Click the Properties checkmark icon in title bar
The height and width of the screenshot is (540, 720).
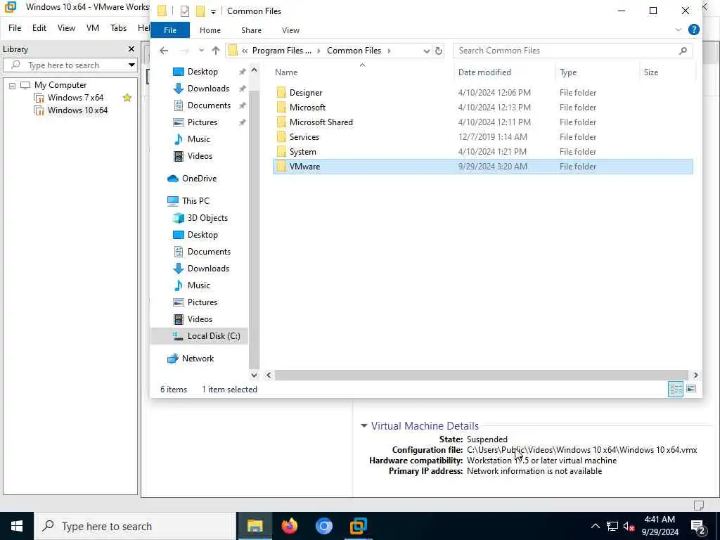(x=185, y=11)
